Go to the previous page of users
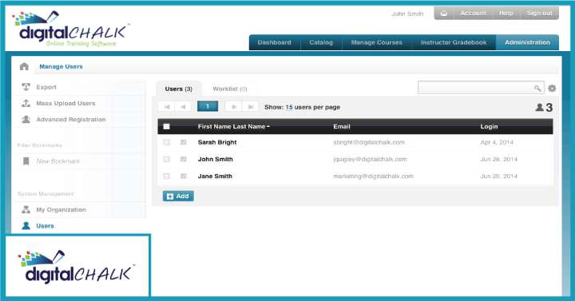575x301 pixels. [183, 107]
